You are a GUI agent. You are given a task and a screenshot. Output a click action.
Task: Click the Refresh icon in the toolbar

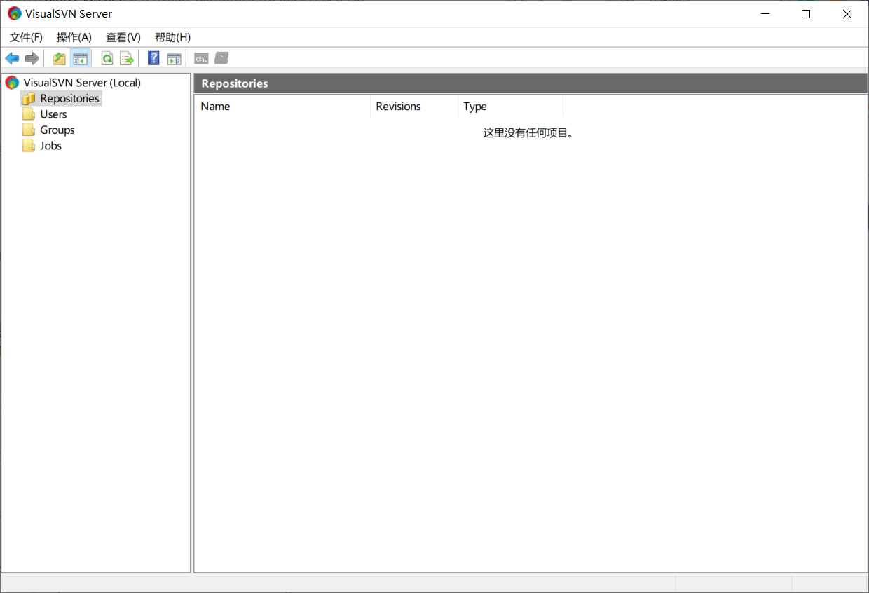coord(107,58)
